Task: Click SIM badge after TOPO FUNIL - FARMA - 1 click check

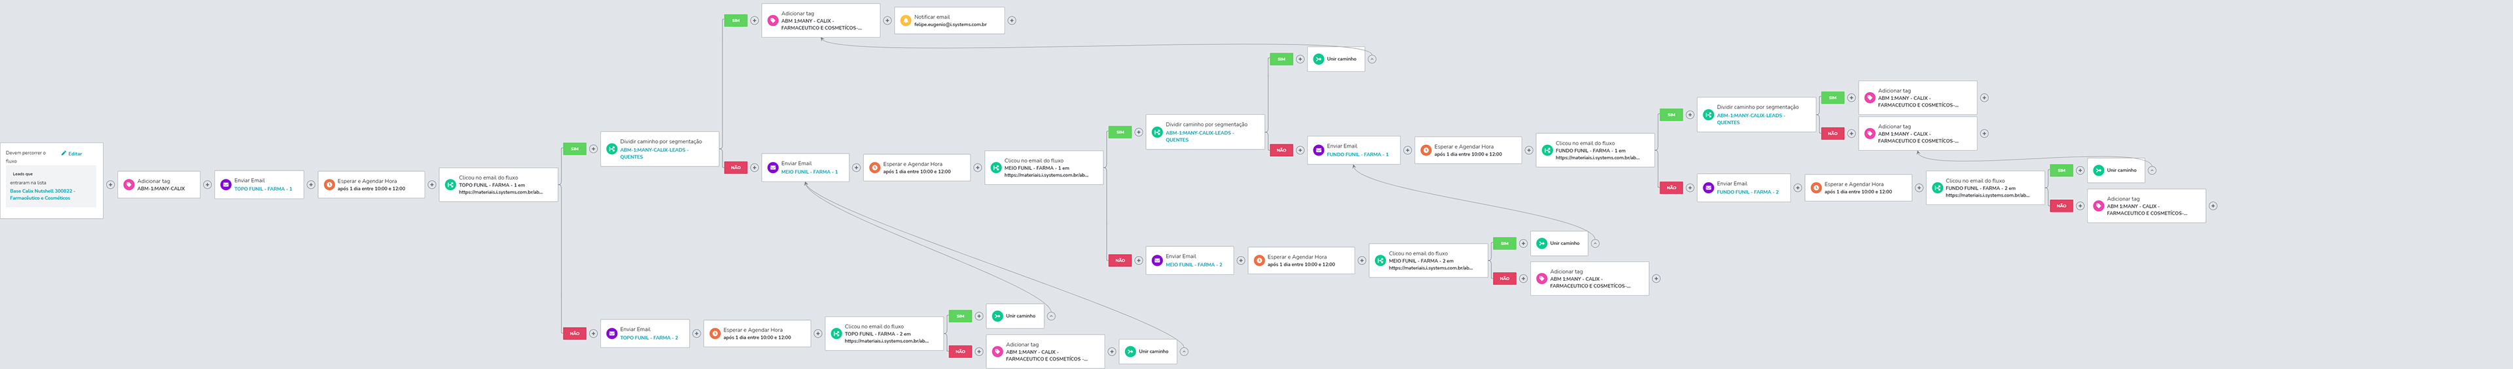Action: click(x=574, y=149)
